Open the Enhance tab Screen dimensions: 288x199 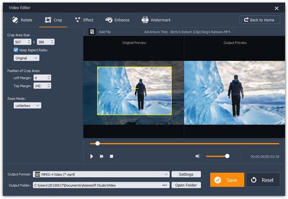pyautogui.click(x=117, y=20)
